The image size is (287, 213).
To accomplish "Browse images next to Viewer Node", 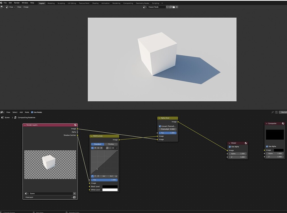I will click(145, 7).
